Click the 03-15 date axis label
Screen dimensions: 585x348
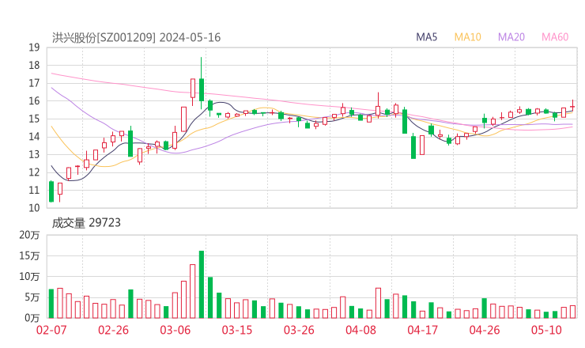(x=237, y=330)
